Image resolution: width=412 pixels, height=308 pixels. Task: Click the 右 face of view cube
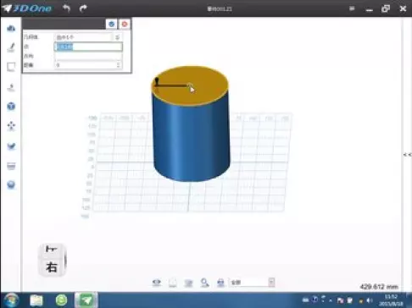pos(52,267)
